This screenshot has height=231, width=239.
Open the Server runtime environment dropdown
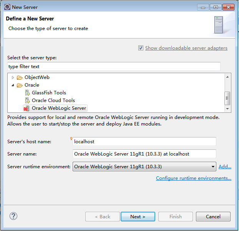[144, 167]
